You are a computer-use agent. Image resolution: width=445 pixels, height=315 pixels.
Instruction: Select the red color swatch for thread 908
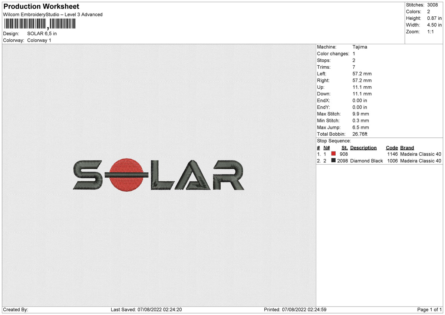coord(333,154)
